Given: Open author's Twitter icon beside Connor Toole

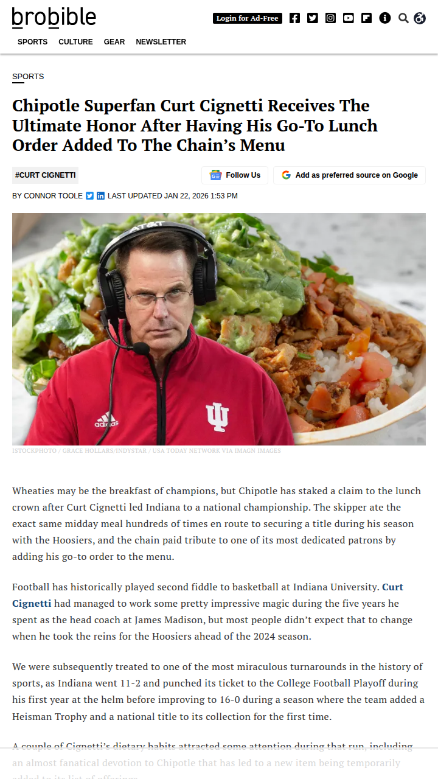Looking at the screenshot, I should pos(89,196).
